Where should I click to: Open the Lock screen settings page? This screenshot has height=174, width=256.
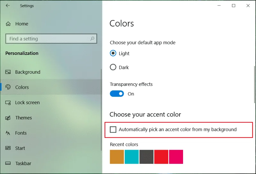pos(51,102)
